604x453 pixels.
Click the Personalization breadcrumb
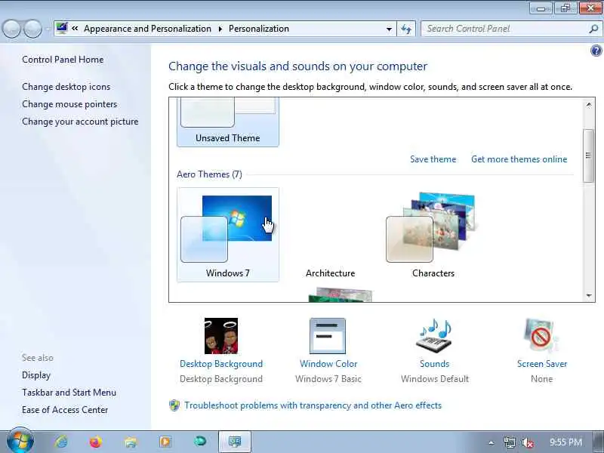pyautogui.click(x=259, y=29)
